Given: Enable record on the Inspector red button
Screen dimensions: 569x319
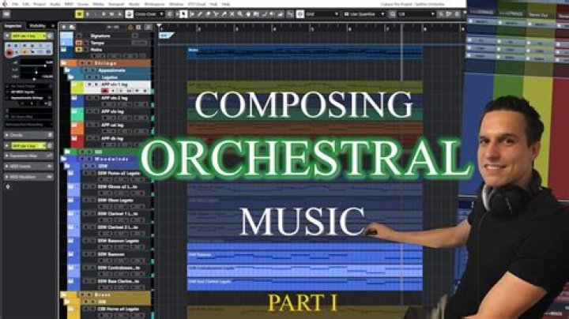Looking at the screenshot, I should pyautogui.click(x=9, y=53).
